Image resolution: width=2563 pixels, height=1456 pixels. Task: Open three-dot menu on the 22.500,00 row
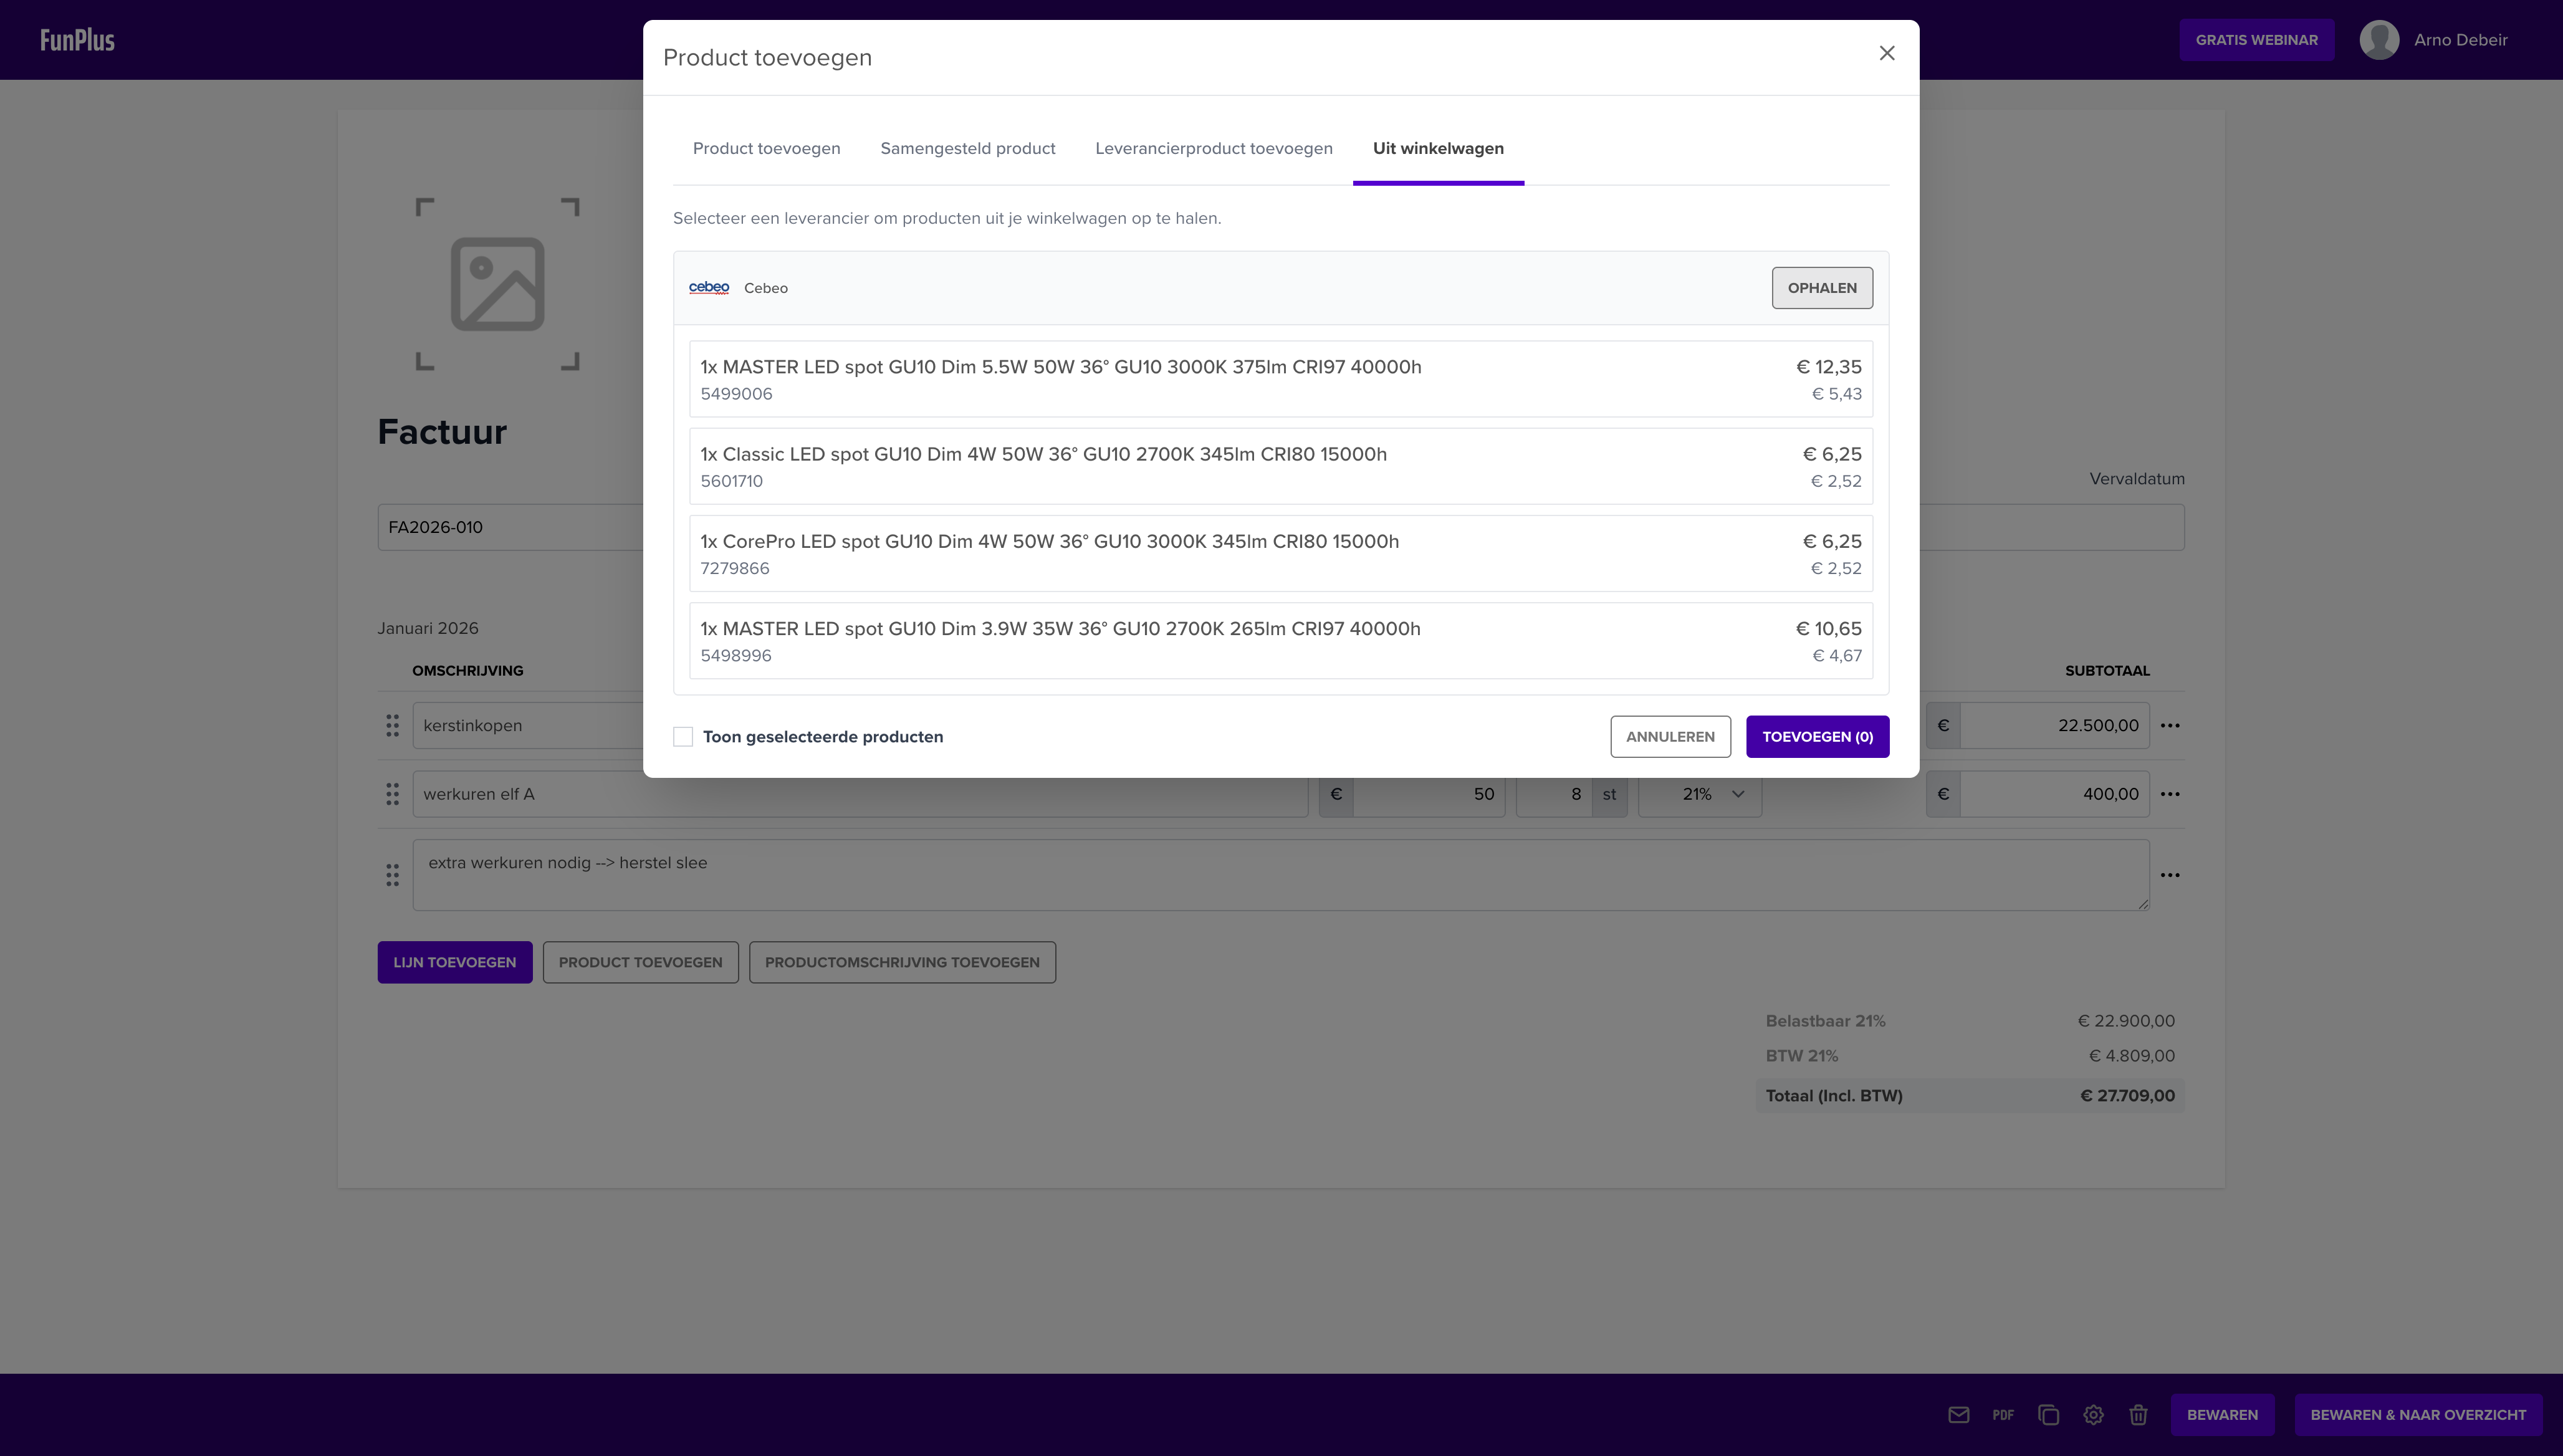point(2169,725)
